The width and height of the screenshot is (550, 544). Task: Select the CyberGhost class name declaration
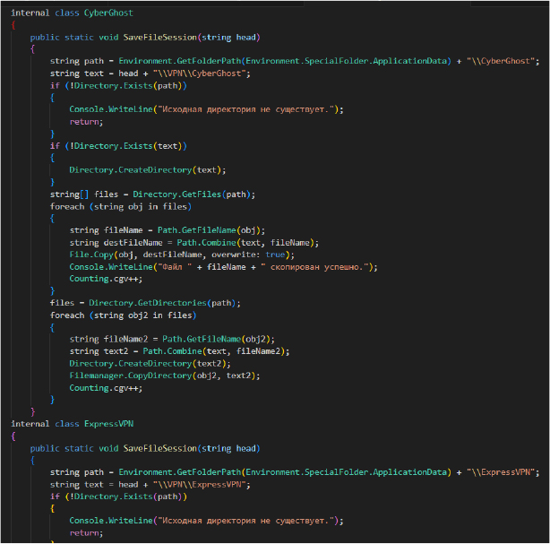pyautogui.click(x=108, y=13)
